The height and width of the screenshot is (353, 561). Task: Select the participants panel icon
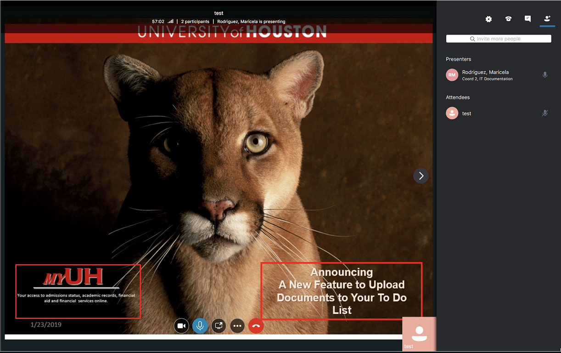tap(547, 19)
